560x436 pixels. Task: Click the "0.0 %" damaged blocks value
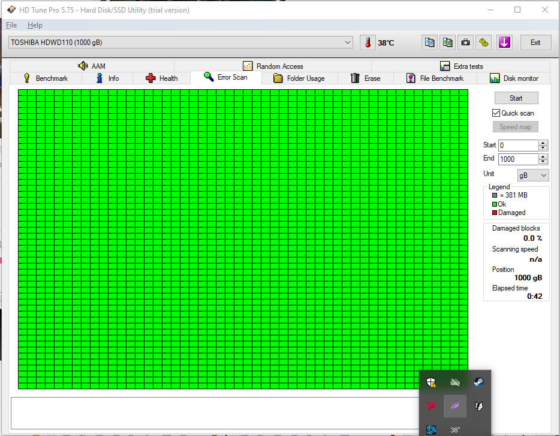[x=532, y=238]
